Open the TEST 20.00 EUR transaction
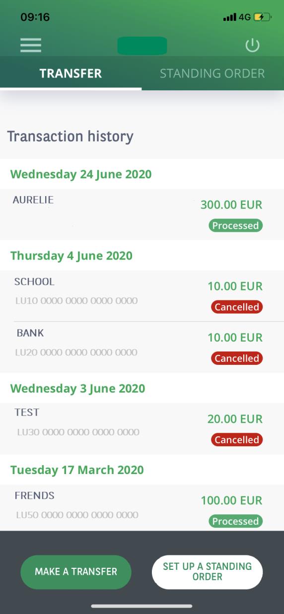 point(142,429)
